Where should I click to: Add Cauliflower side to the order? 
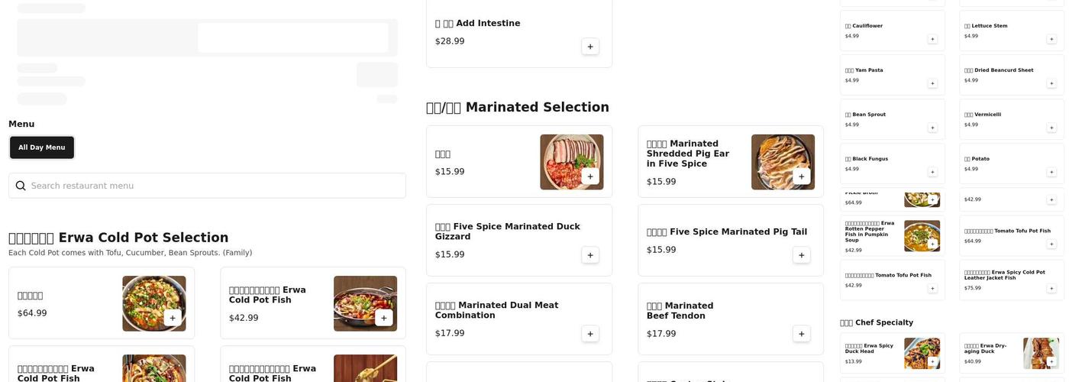point(932,39)
